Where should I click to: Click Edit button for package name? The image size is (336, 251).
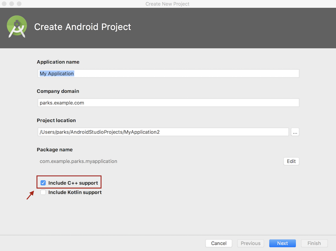pyautogui.click(x=291, y=161)
